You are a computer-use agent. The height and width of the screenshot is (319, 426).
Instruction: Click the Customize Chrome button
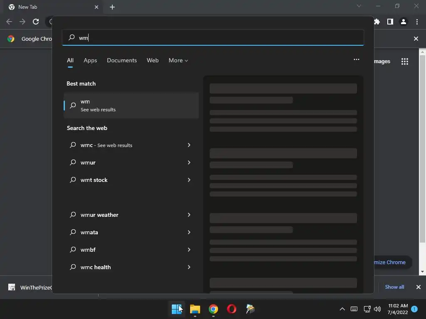[393, 263]
